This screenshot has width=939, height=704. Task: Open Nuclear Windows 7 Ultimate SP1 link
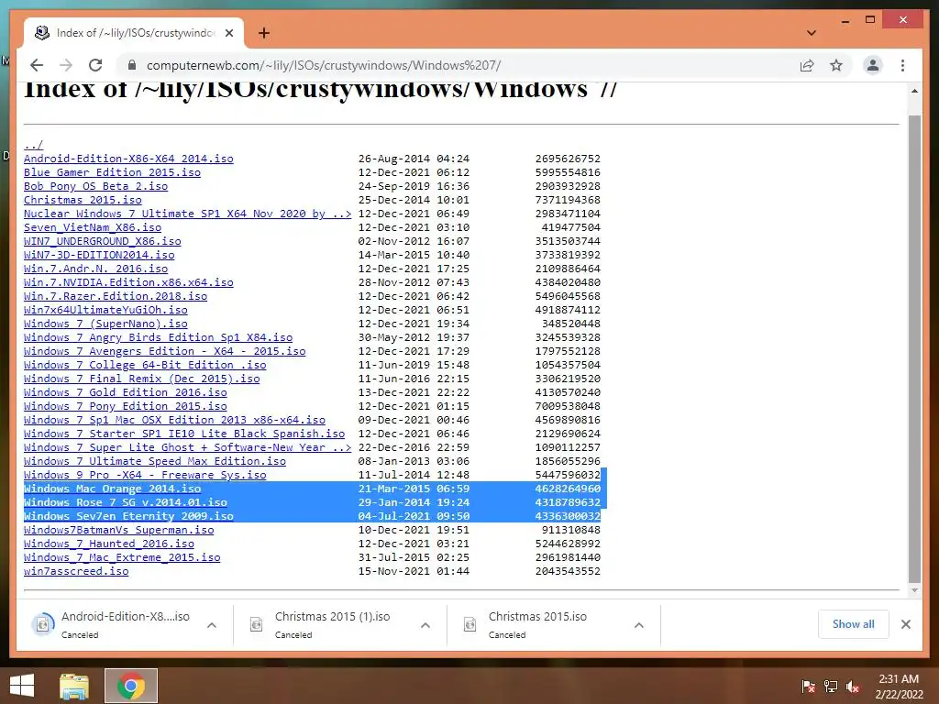point(187,214)
